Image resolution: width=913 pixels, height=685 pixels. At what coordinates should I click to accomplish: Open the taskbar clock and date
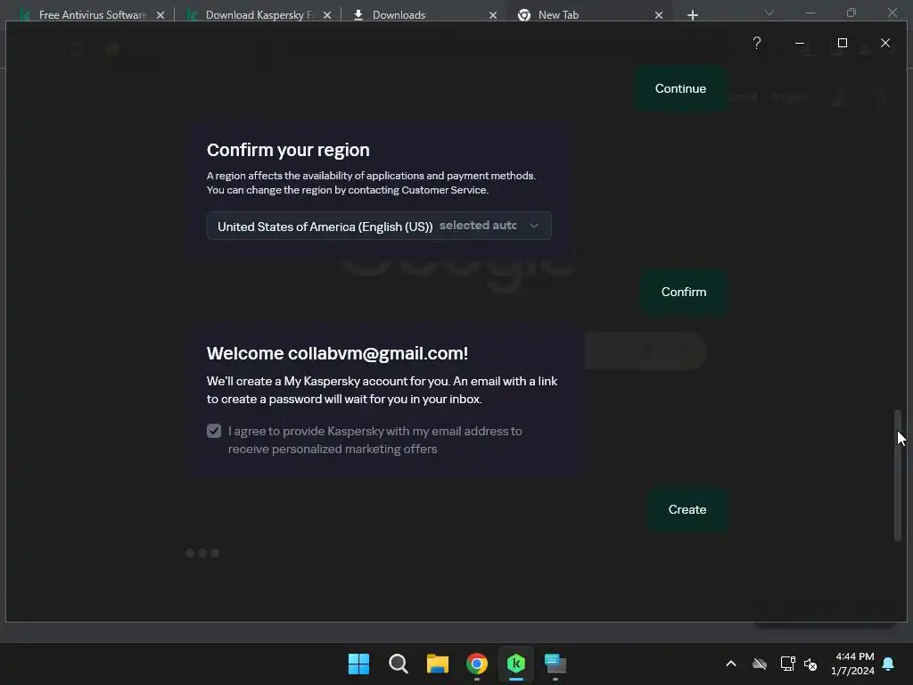[853, 664]
